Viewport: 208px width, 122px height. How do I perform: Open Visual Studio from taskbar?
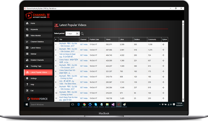113,104
